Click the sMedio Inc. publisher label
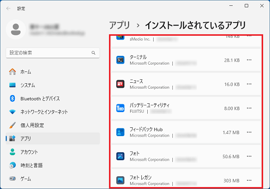This screenshot has height=189, width=270. click(x=140, y=39)
